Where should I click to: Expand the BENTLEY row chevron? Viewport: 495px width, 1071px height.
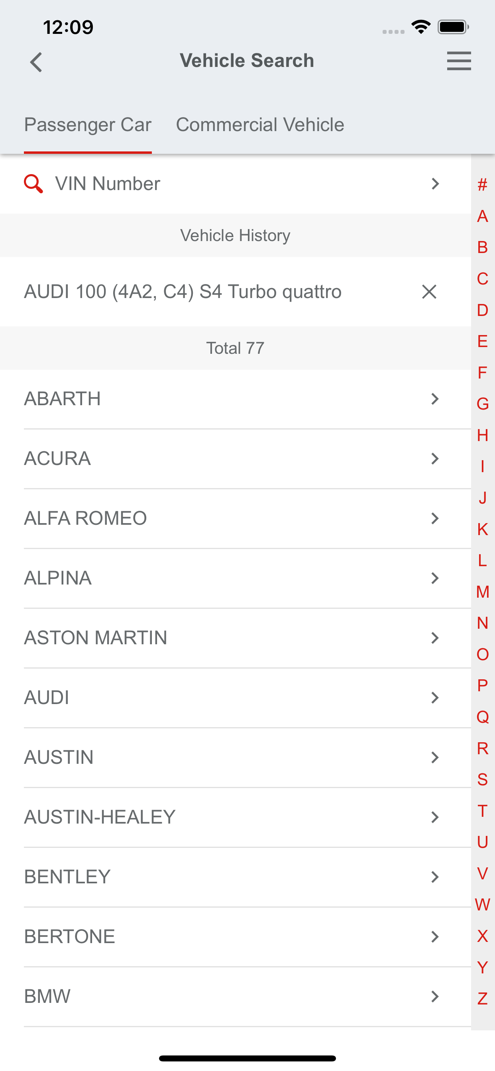click(x=435, y=877)
